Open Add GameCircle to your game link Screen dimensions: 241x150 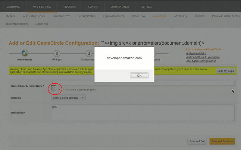coord(203,57)
